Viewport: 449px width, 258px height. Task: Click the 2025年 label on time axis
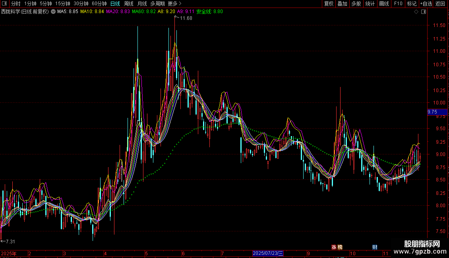tap(9, 253)
